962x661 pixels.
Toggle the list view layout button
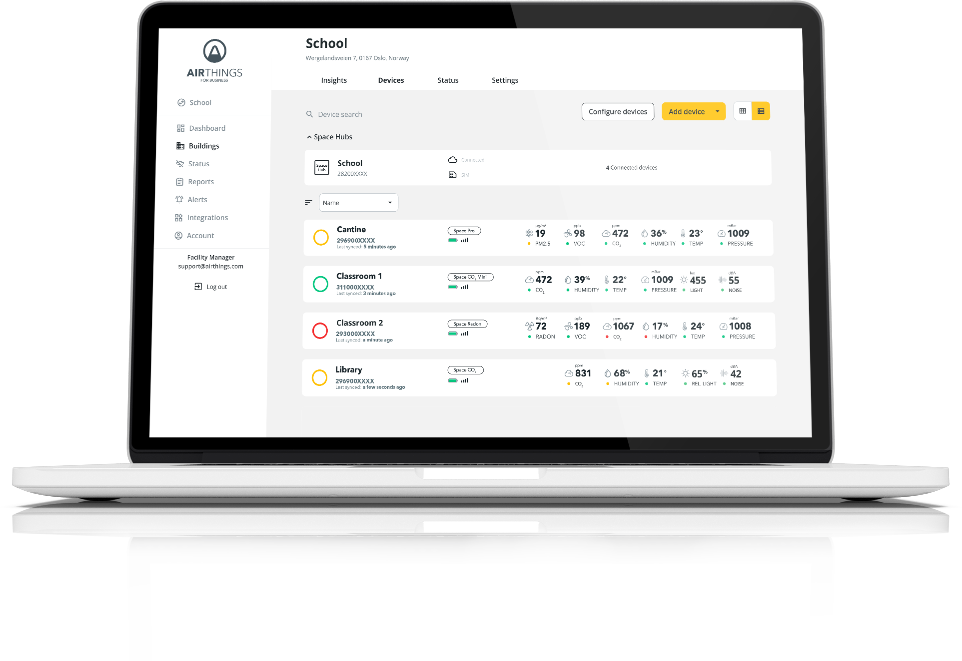tap(762, 112)
